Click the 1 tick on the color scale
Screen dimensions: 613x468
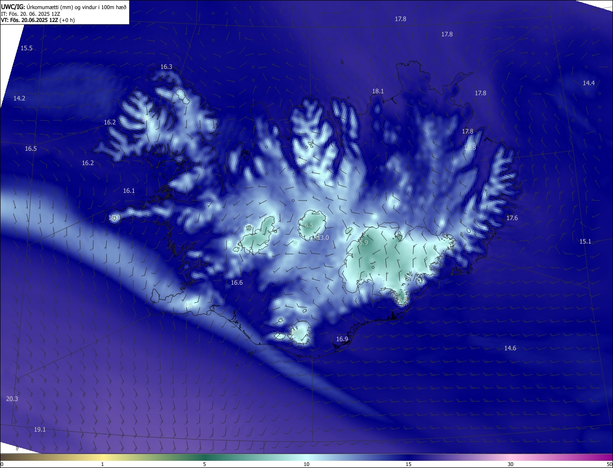click(x=102, y=464)
